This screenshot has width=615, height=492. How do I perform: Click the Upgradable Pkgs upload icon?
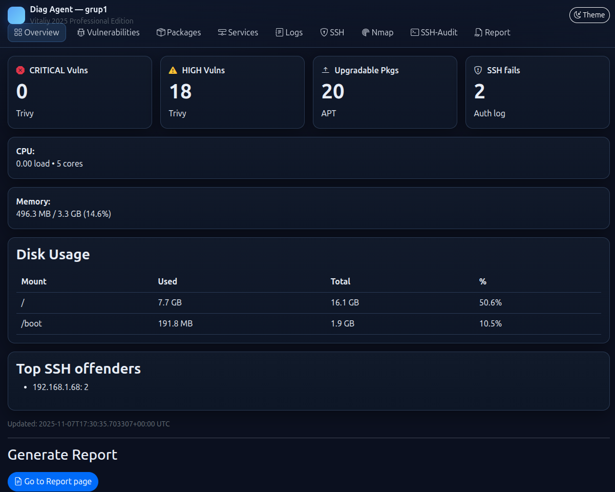tap(325, 70)
